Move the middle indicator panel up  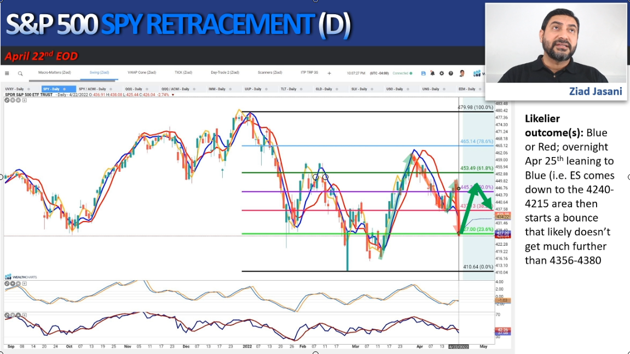pyautogui.click(x=18, y=283)
